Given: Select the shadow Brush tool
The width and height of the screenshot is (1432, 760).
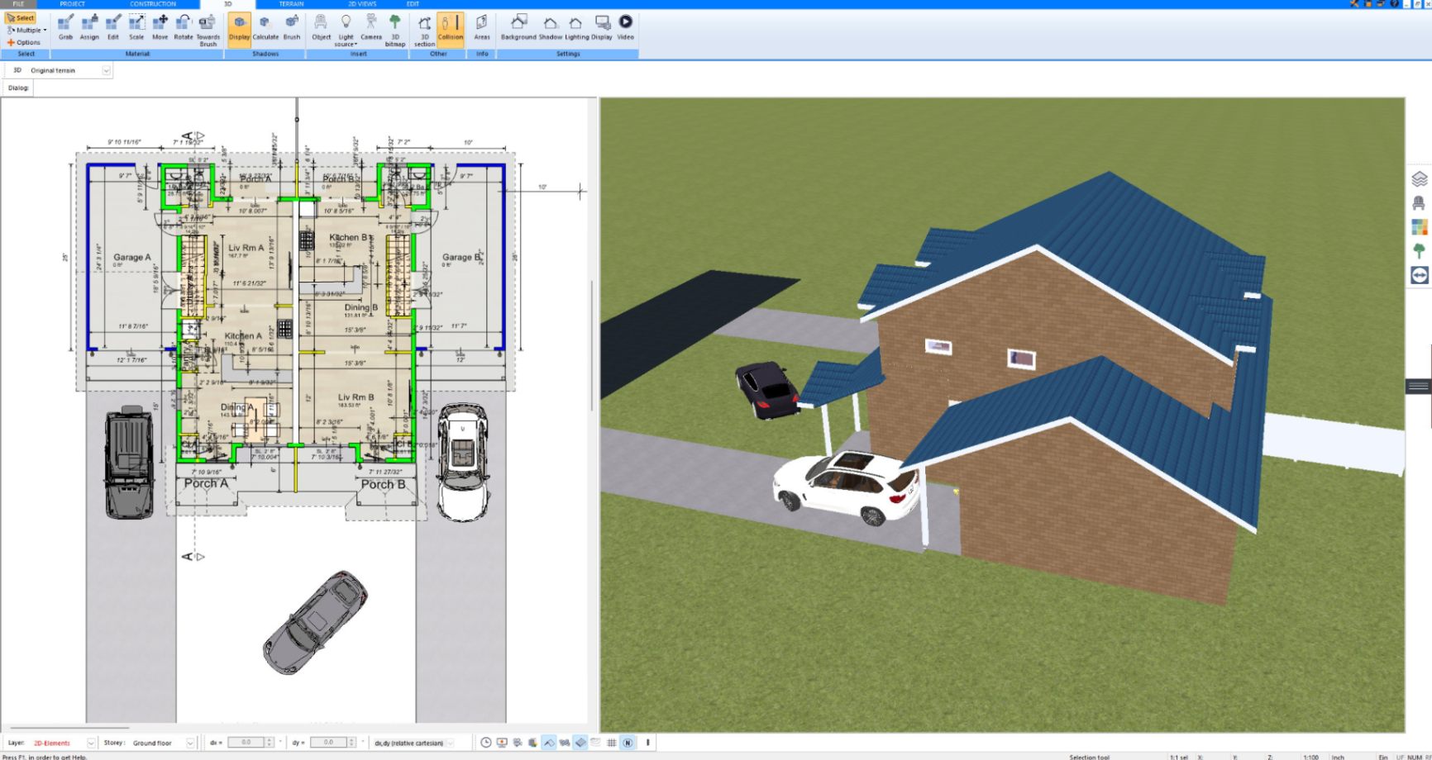Looking at the screenshot, I should [292, 27].
